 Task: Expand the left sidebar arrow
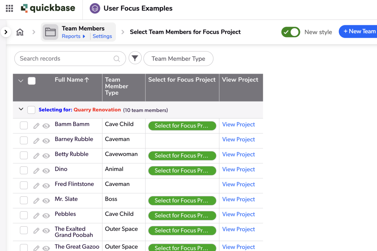6,32
